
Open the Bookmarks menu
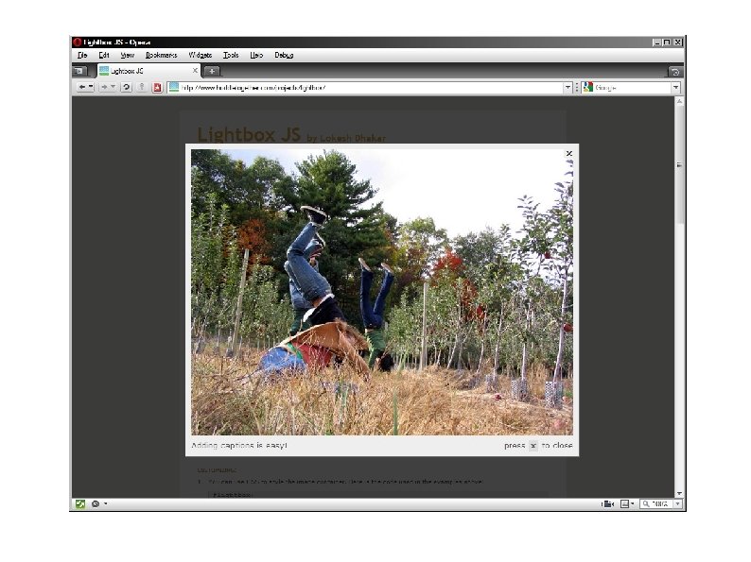click(x=162, y=55)
